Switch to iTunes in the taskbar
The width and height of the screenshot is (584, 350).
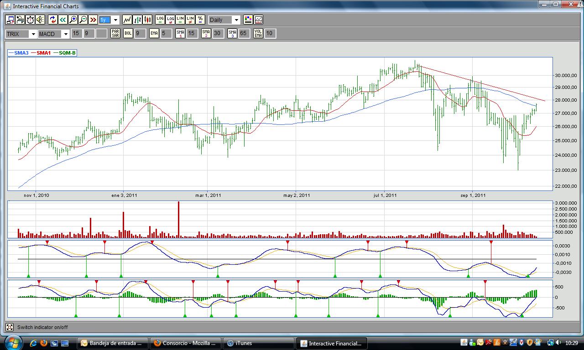coord(259,343)
